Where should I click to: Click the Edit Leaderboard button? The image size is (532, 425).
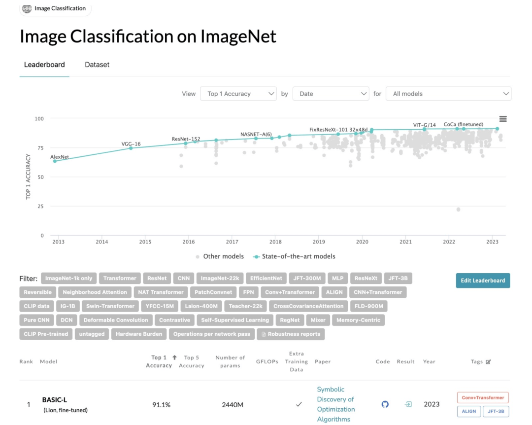click(483, 281)
